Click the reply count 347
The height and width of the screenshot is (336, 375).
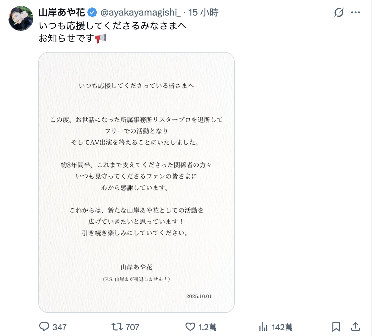tap(60, 327)
